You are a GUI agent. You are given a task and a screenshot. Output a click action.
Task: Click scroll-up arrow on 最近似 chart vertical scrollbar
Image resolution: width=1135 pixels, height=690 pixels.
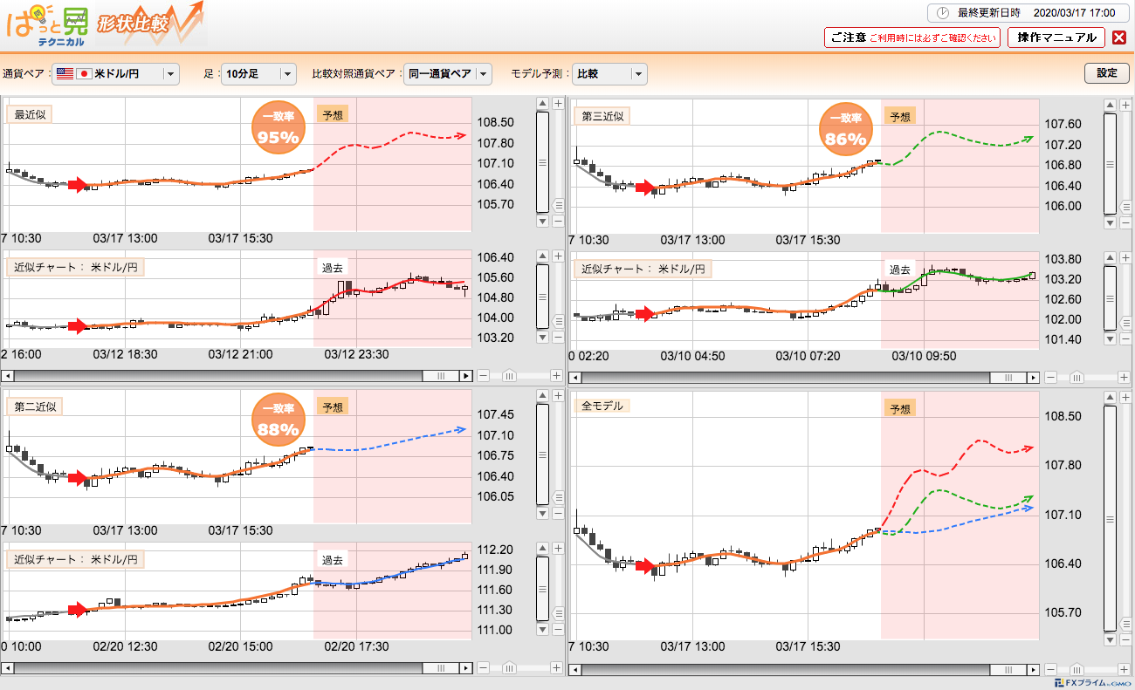coord(542,104)
